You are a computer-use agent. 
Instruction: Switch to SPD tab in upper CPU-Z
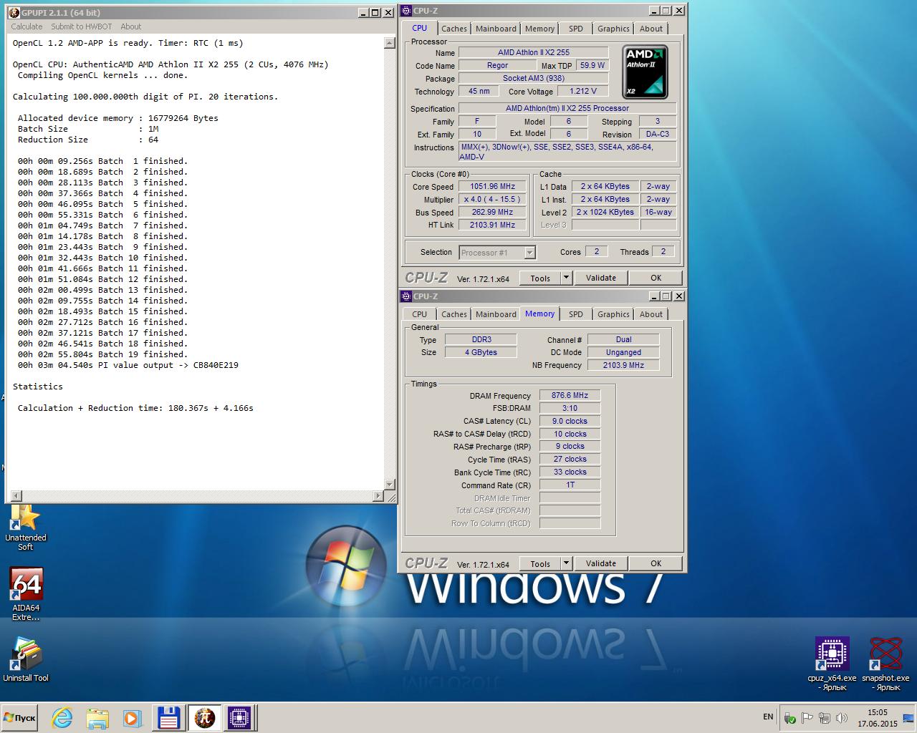[x=576, y=29]
